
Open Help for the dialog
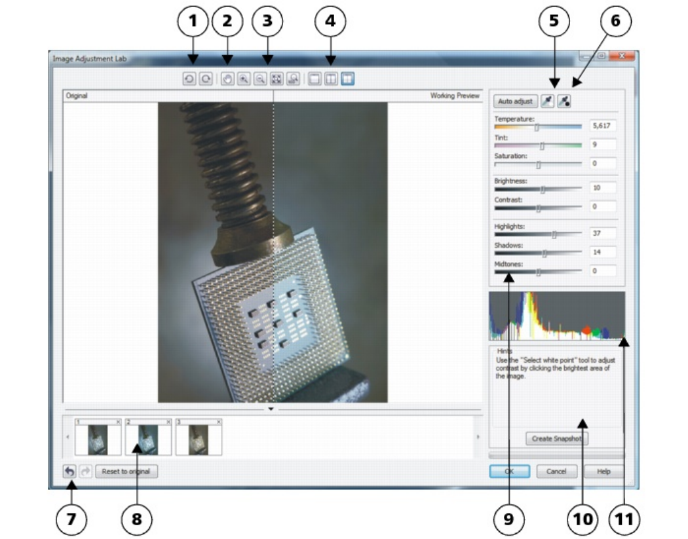[603, 472]
